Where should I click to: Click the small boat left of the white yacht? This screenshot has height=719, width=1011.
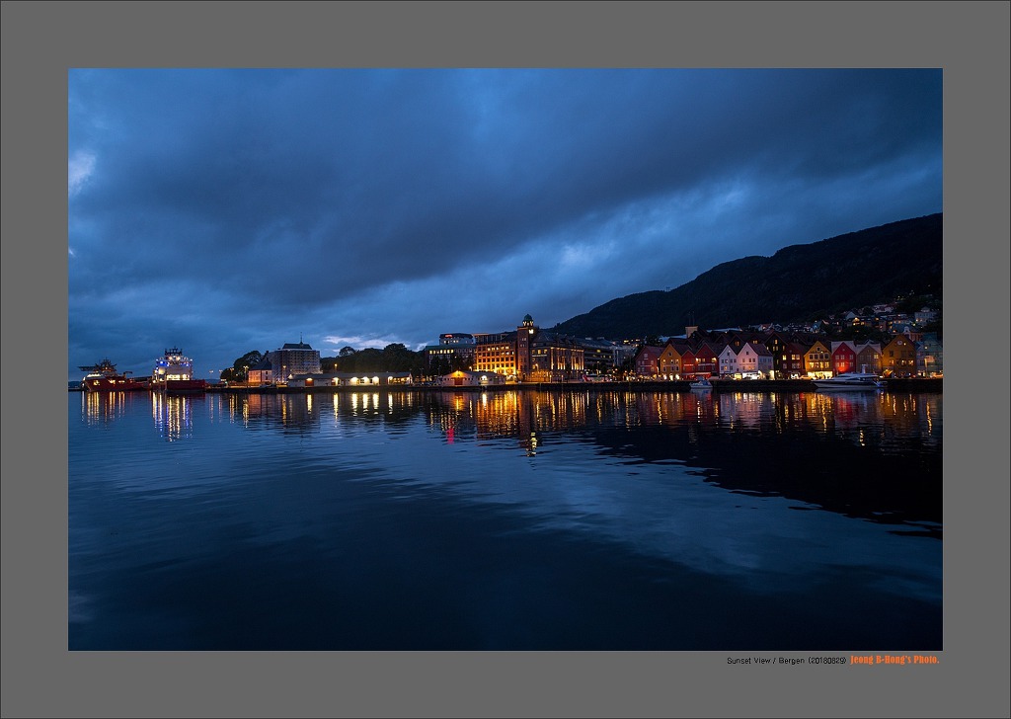click(x=701, y=383)
